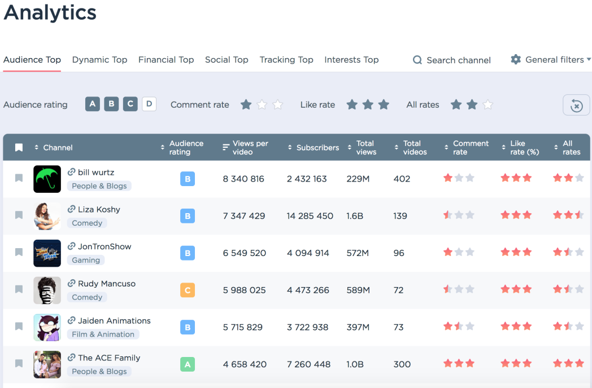The image size is (592, 388).
Task: Sort table by Audience rating column
Action: [x=182, y=147]
